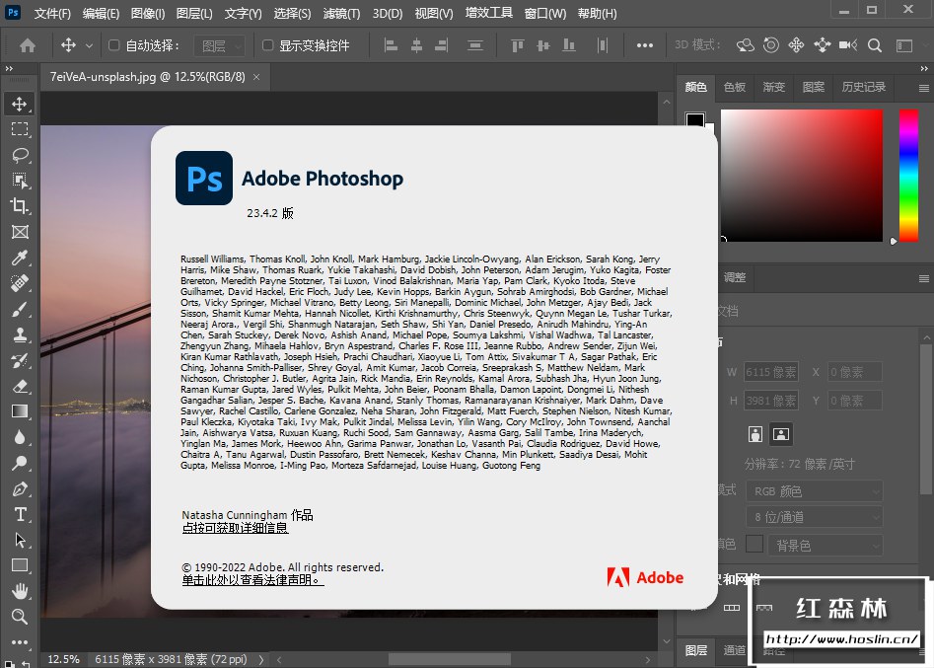934x668 pixels.
Task: Switch to the 渐变 tab
Action: point(774,87)
